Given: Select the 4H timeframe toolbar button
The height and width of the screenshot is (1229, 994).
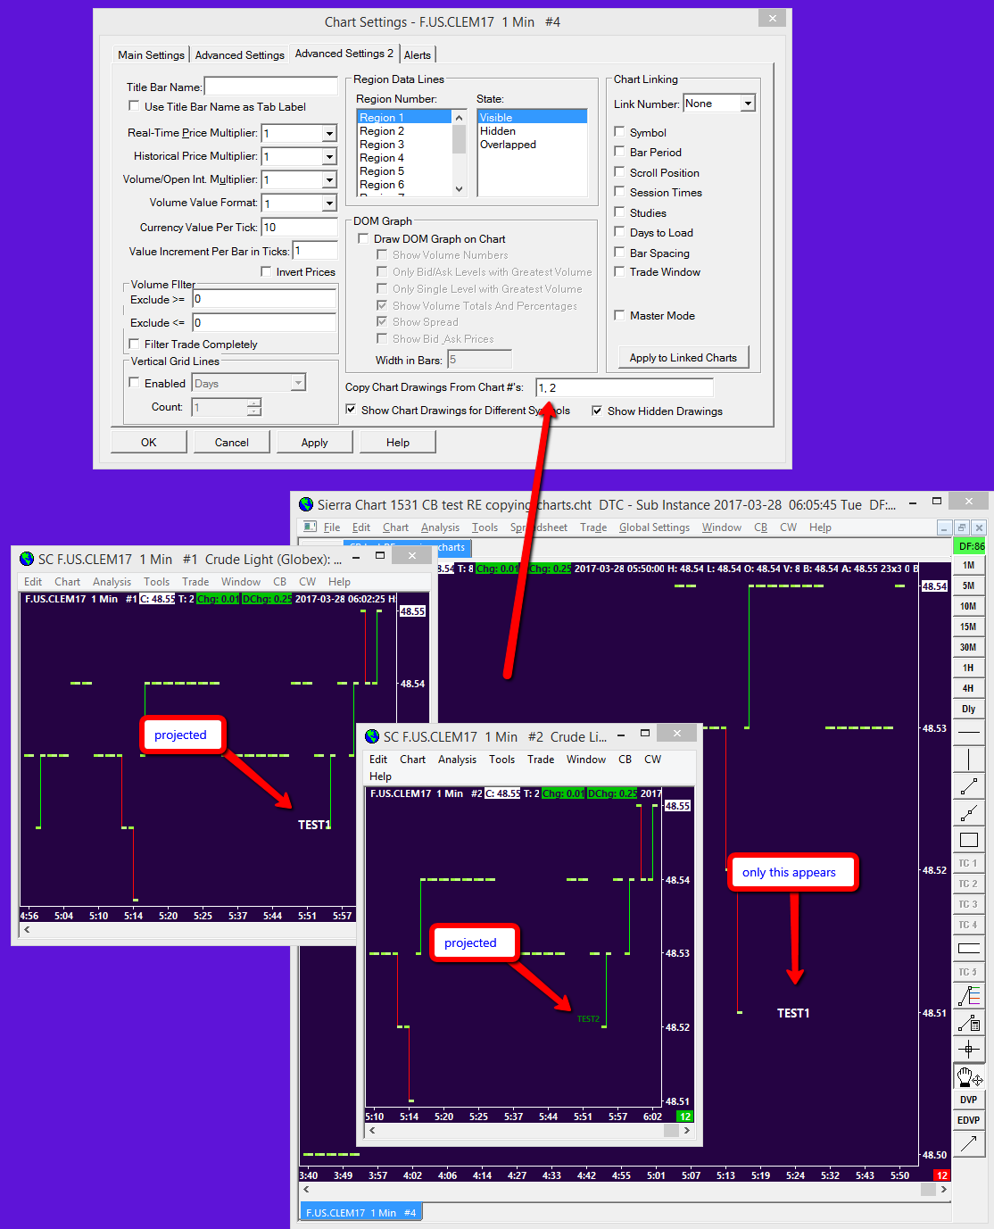Looking at the screenshot, I should (x=968, y=688).
